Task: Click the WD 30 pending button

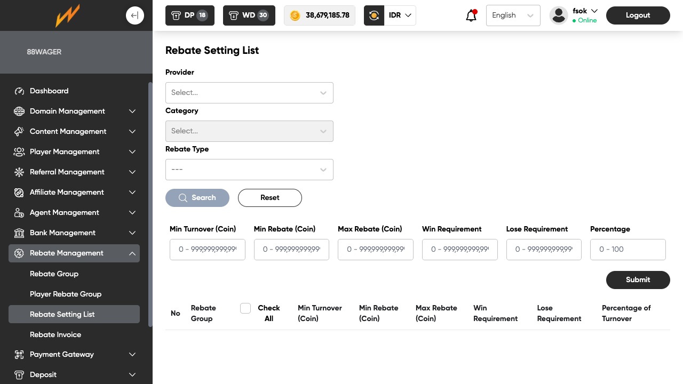Action: 249,15
